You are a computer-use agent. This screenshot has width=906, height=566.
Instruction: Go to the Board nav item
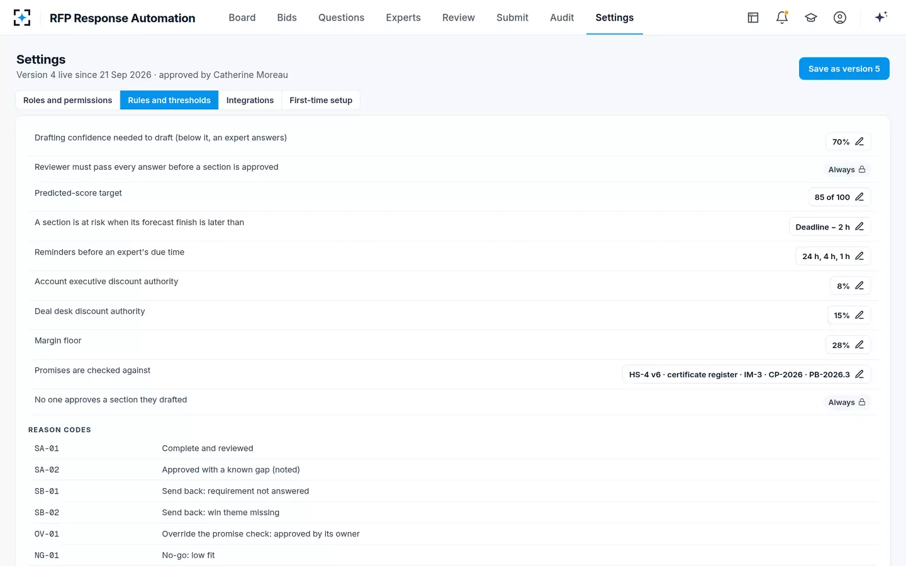[x=242, y=18]
